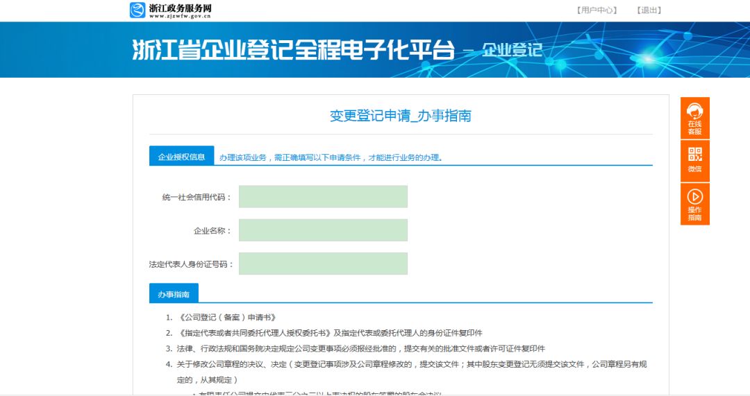
Task: Open 在线客服 online customer service
Action: coord(694,119)
